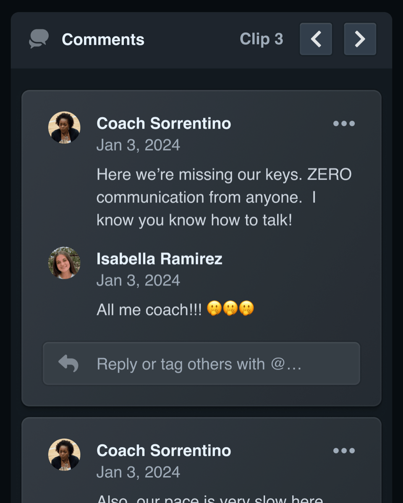Click Jan 3, 2024 under Coach Sorrentino
The height and width of the screenshot is (503, 403).
click(138, 145)
